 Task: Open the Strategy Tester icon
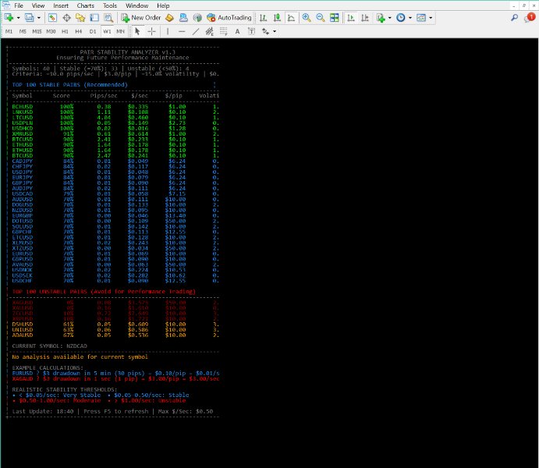(108, 17)
